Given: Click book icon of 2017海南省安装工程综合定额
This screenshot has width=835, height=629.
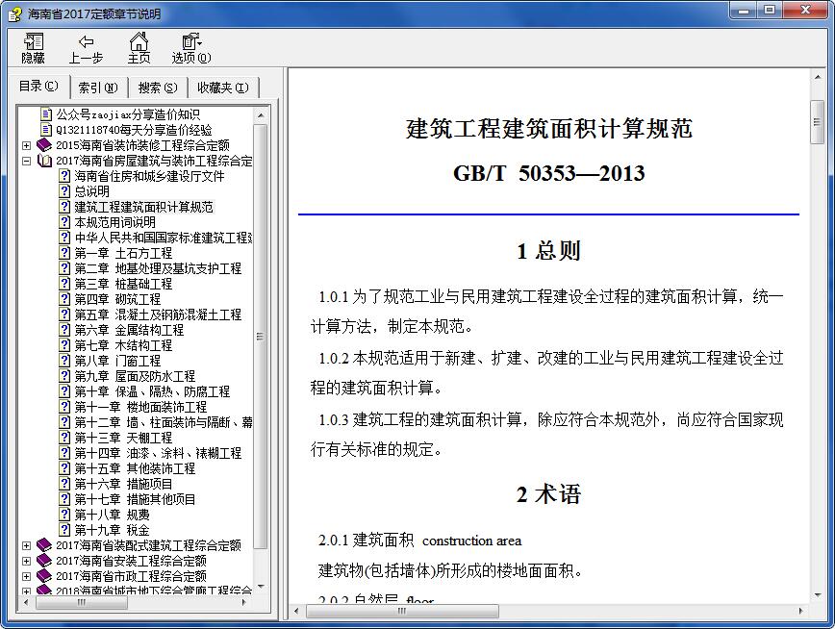Looking at the screenshot, I should (44, 561).
